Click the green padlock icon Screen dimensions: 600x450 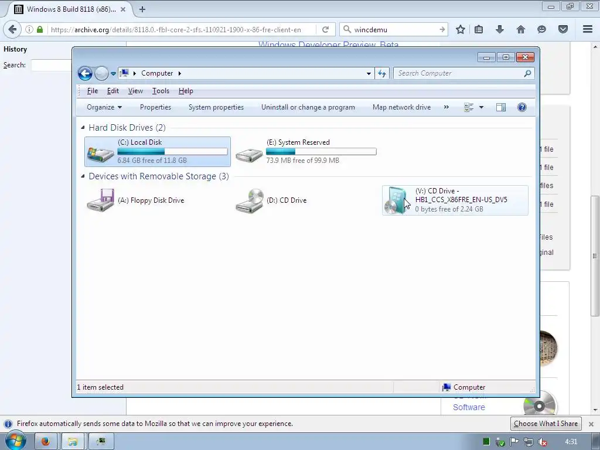pyautogui.click(x=40, y=29)
